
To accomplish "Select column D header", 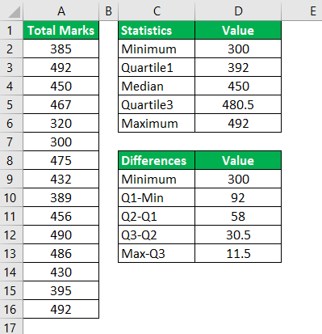I will pyautogui.click(x=238, y=11).
